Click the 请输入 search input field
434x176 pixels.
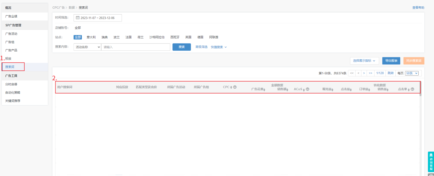(x=136, y=47)
